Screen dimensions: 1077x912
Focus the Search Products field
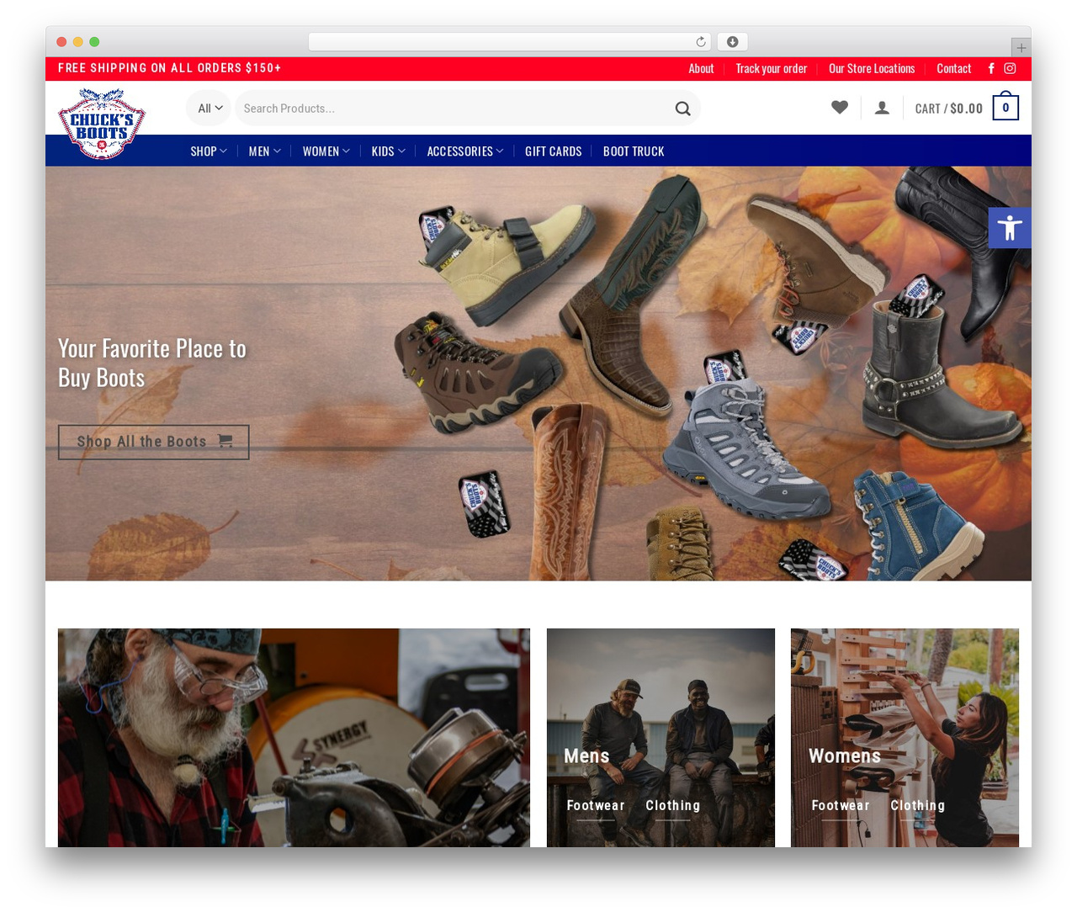pyautogui.click(x=454, y=109)
